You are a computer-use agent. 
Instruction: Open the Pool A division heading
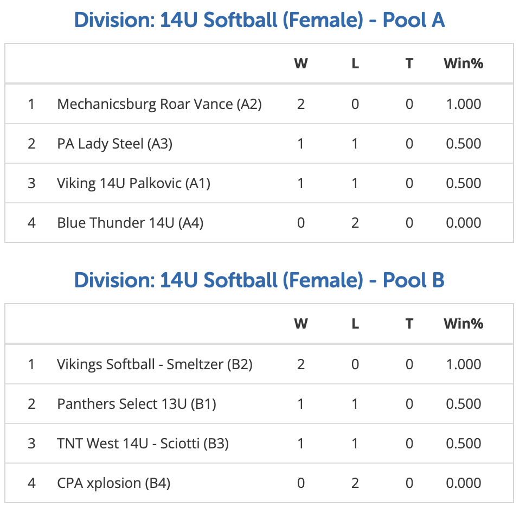[x=259, y=20]
